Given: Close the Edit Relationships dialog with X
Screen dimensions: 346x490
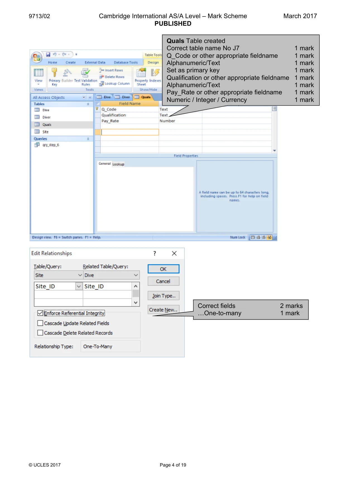Looking at the screenshot, I should (x=174, y=253).
